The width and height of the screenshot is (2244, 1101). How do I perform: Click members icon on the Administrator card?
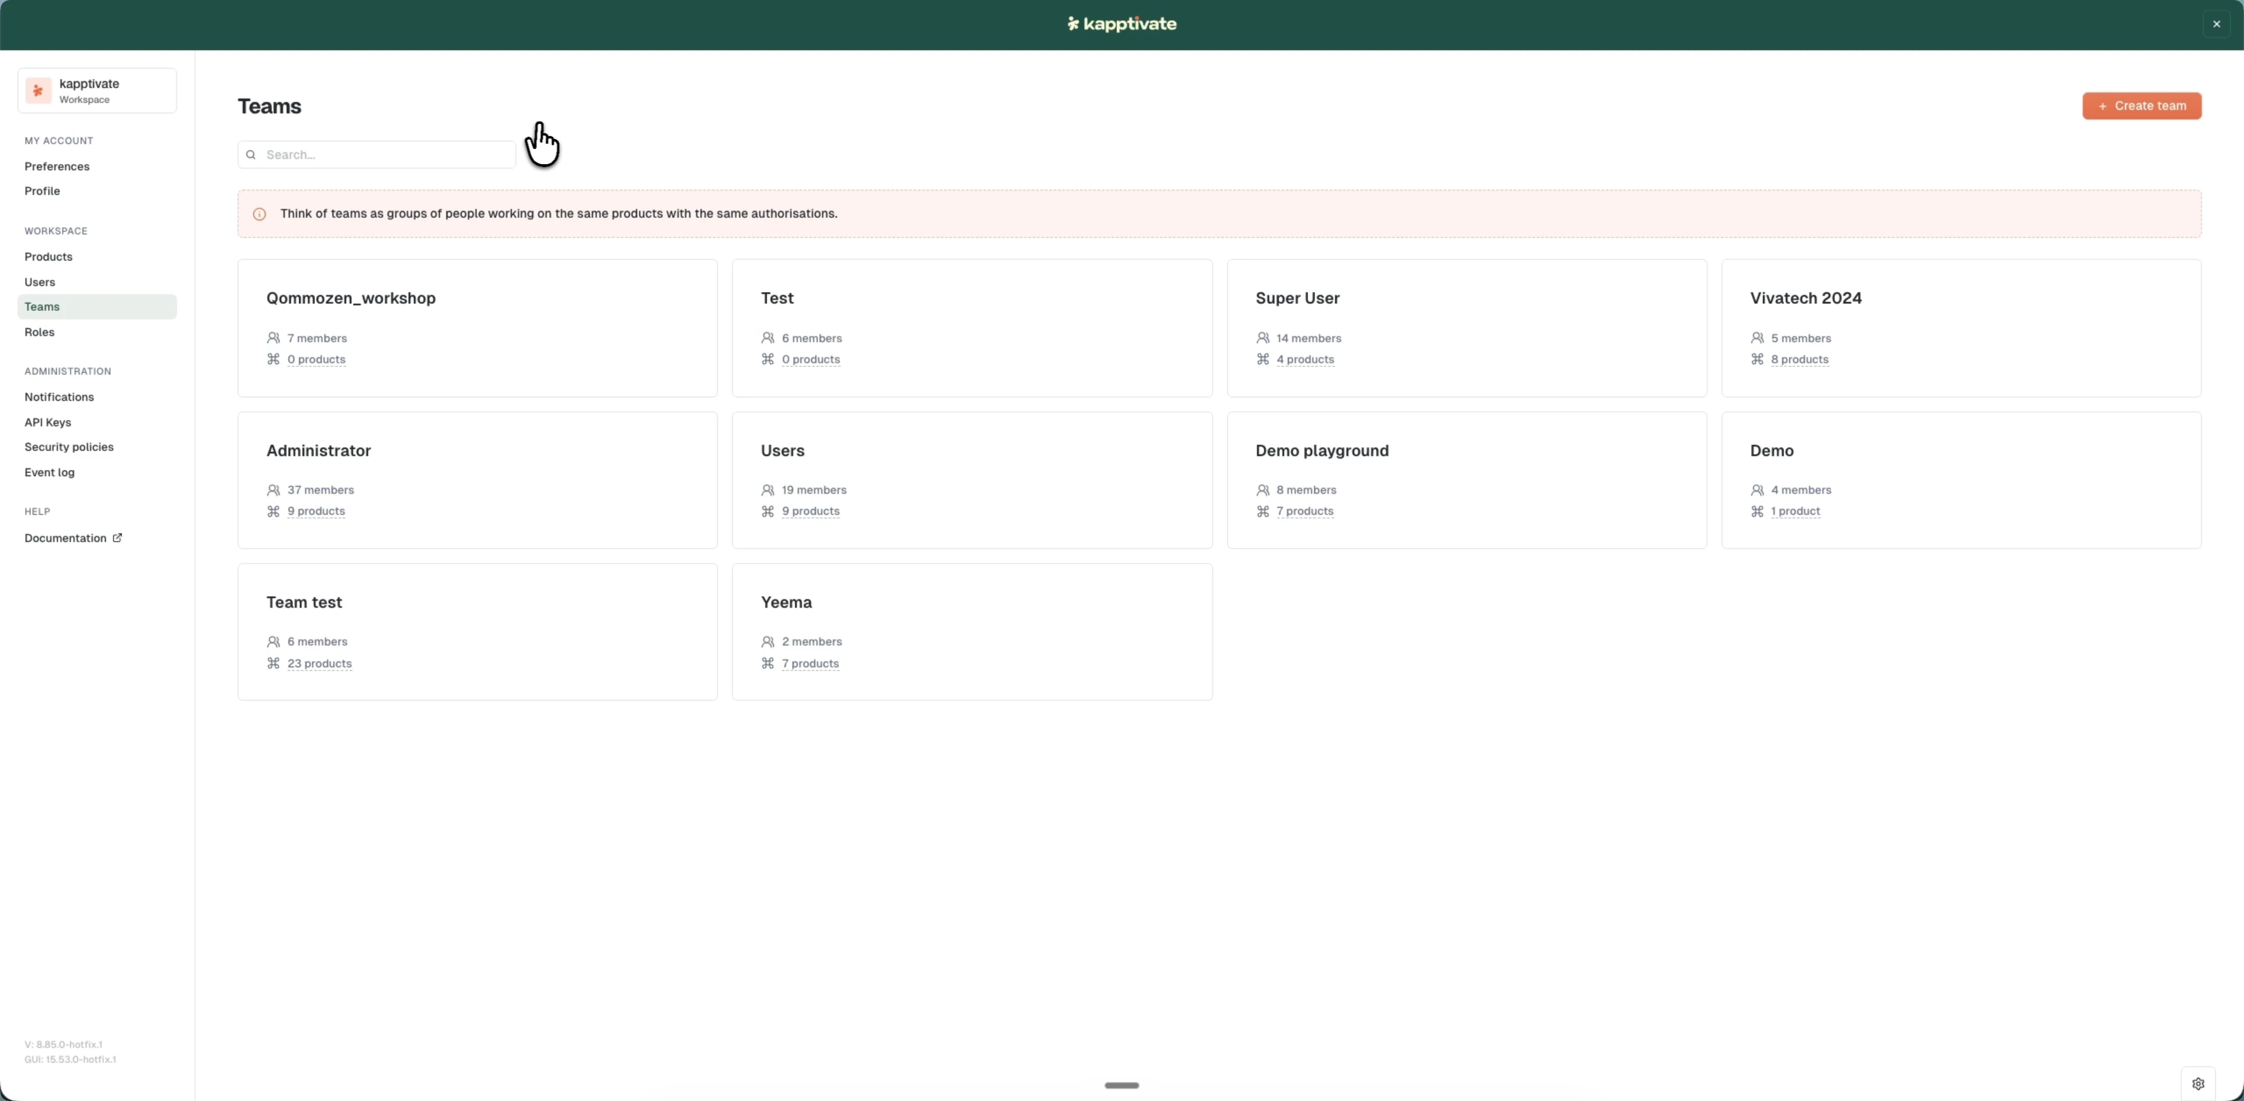(273, 490)
